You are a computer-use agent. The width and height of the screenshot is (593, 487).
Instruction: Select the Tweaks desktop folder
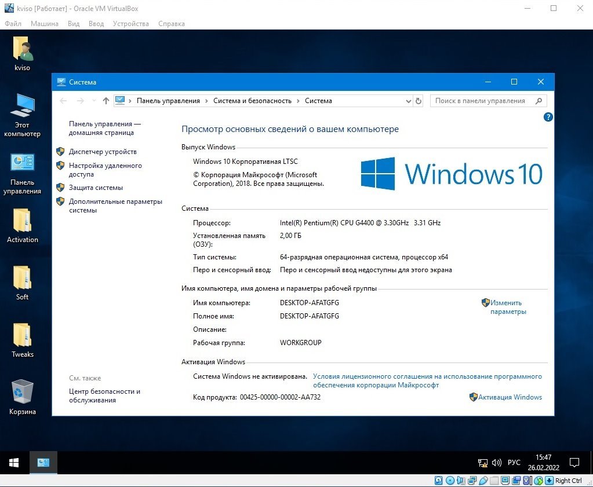(x=22, y=340)
